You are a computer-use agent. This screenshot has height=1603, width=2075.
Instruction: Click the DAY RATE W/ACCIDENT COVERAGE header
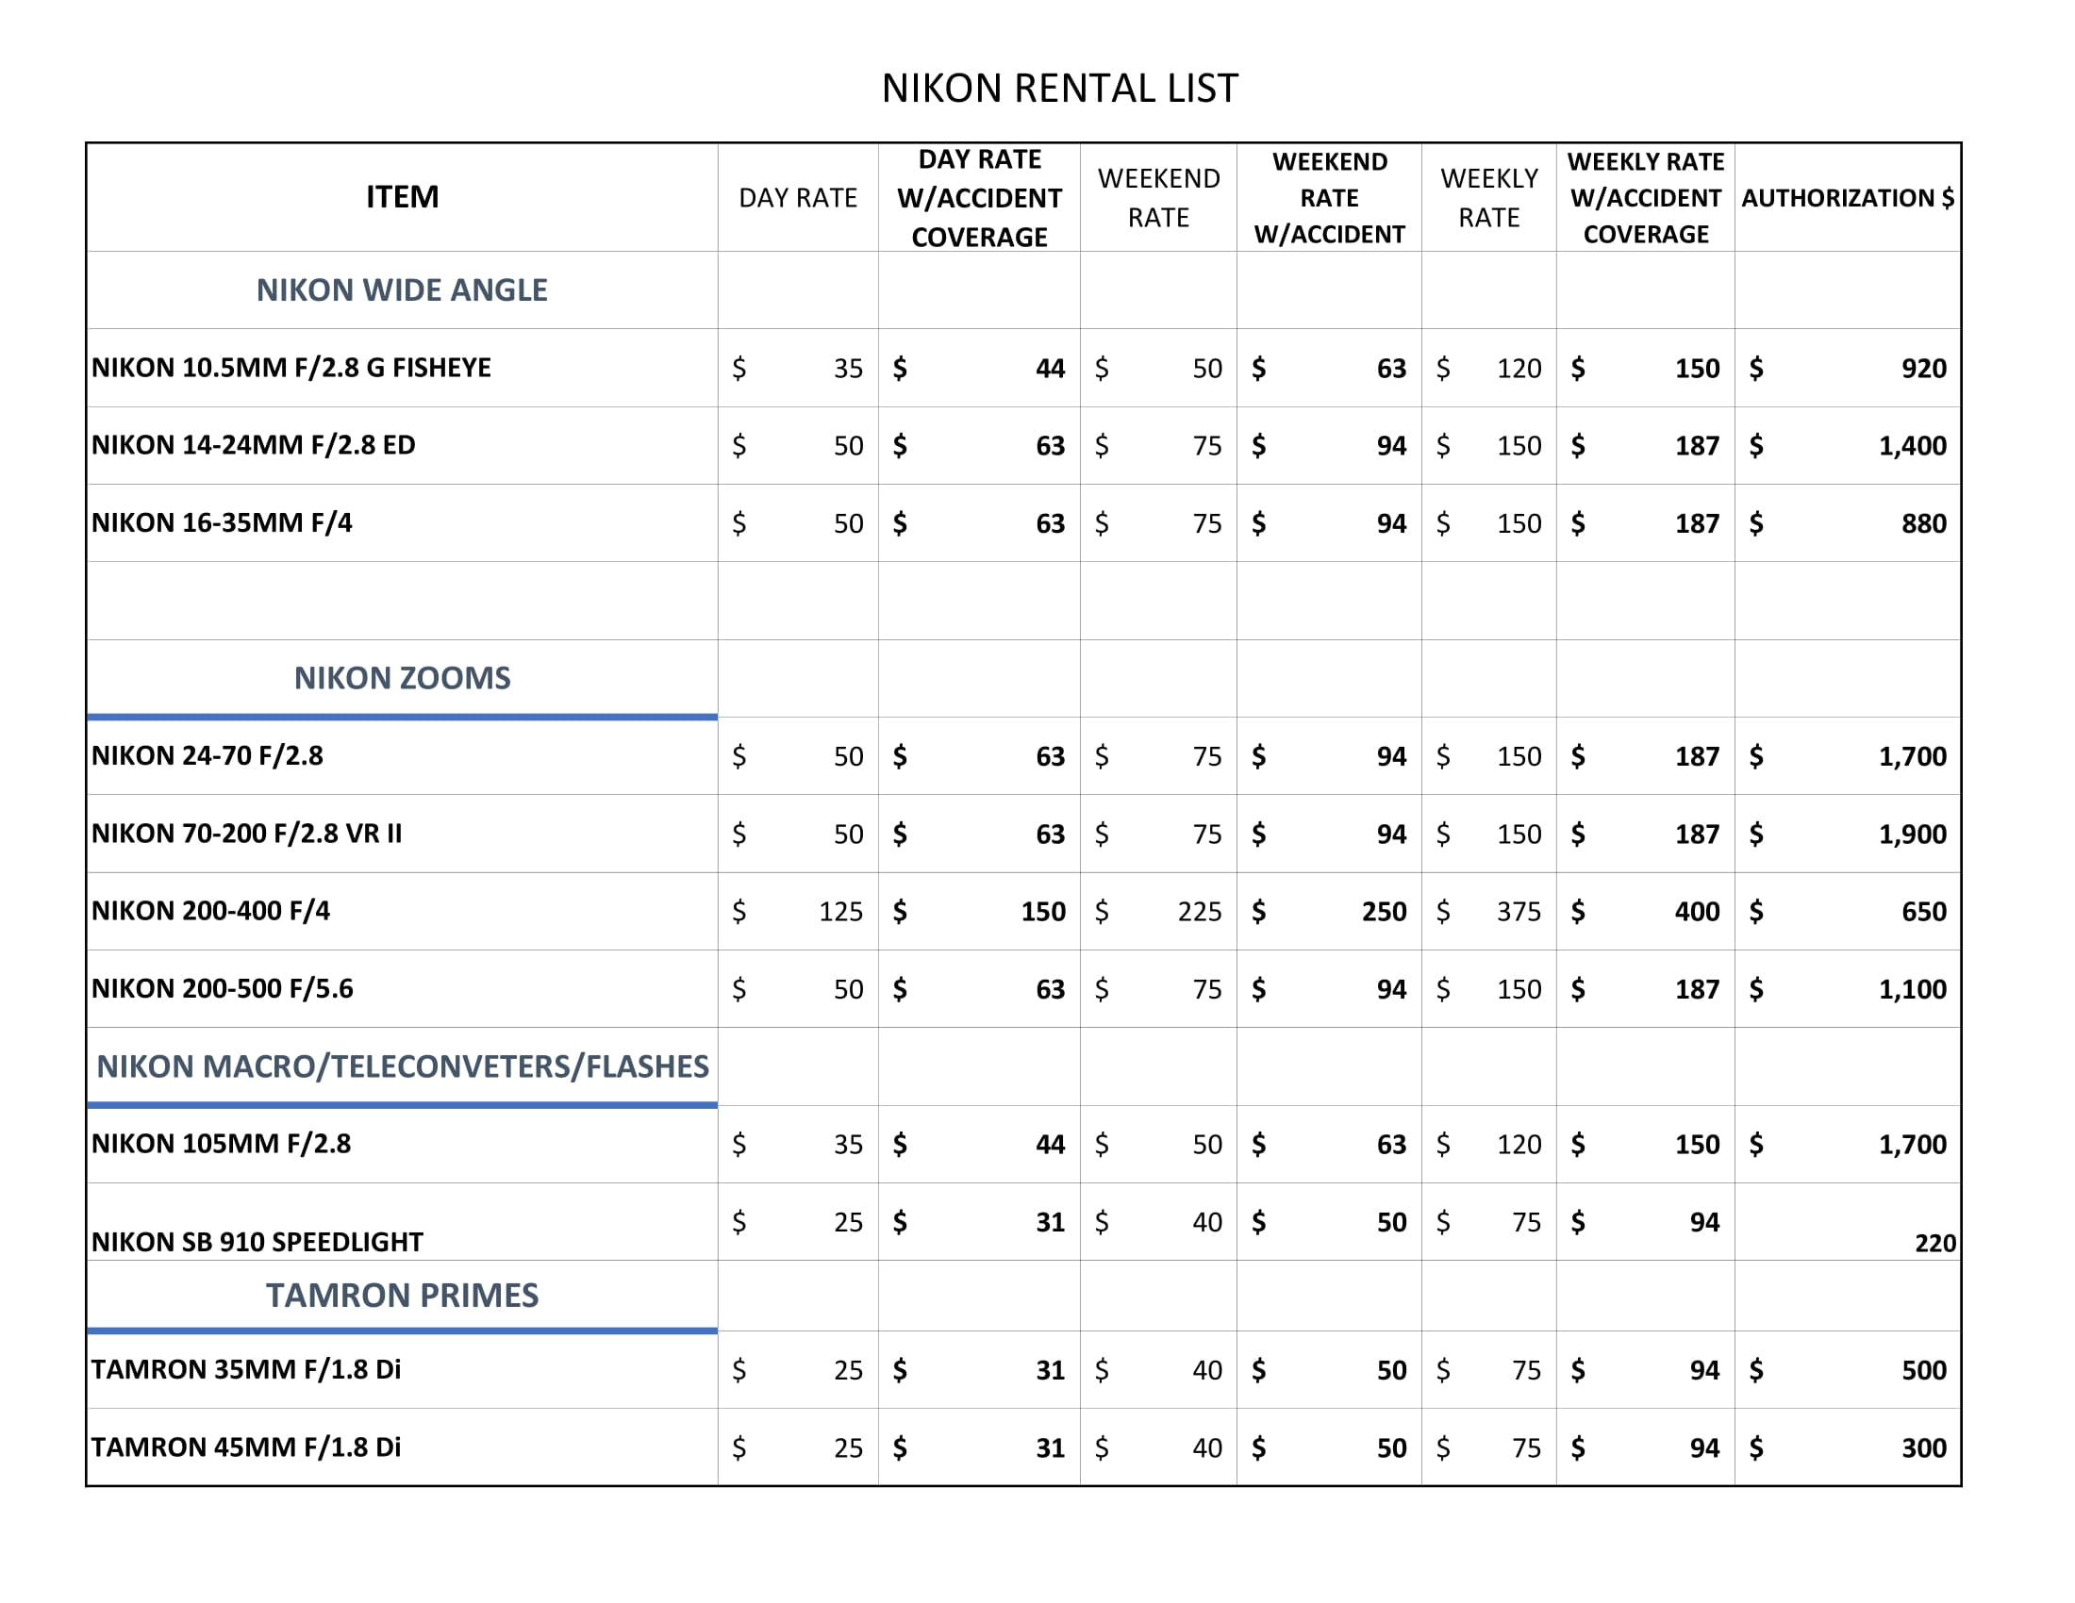[980, 197]
